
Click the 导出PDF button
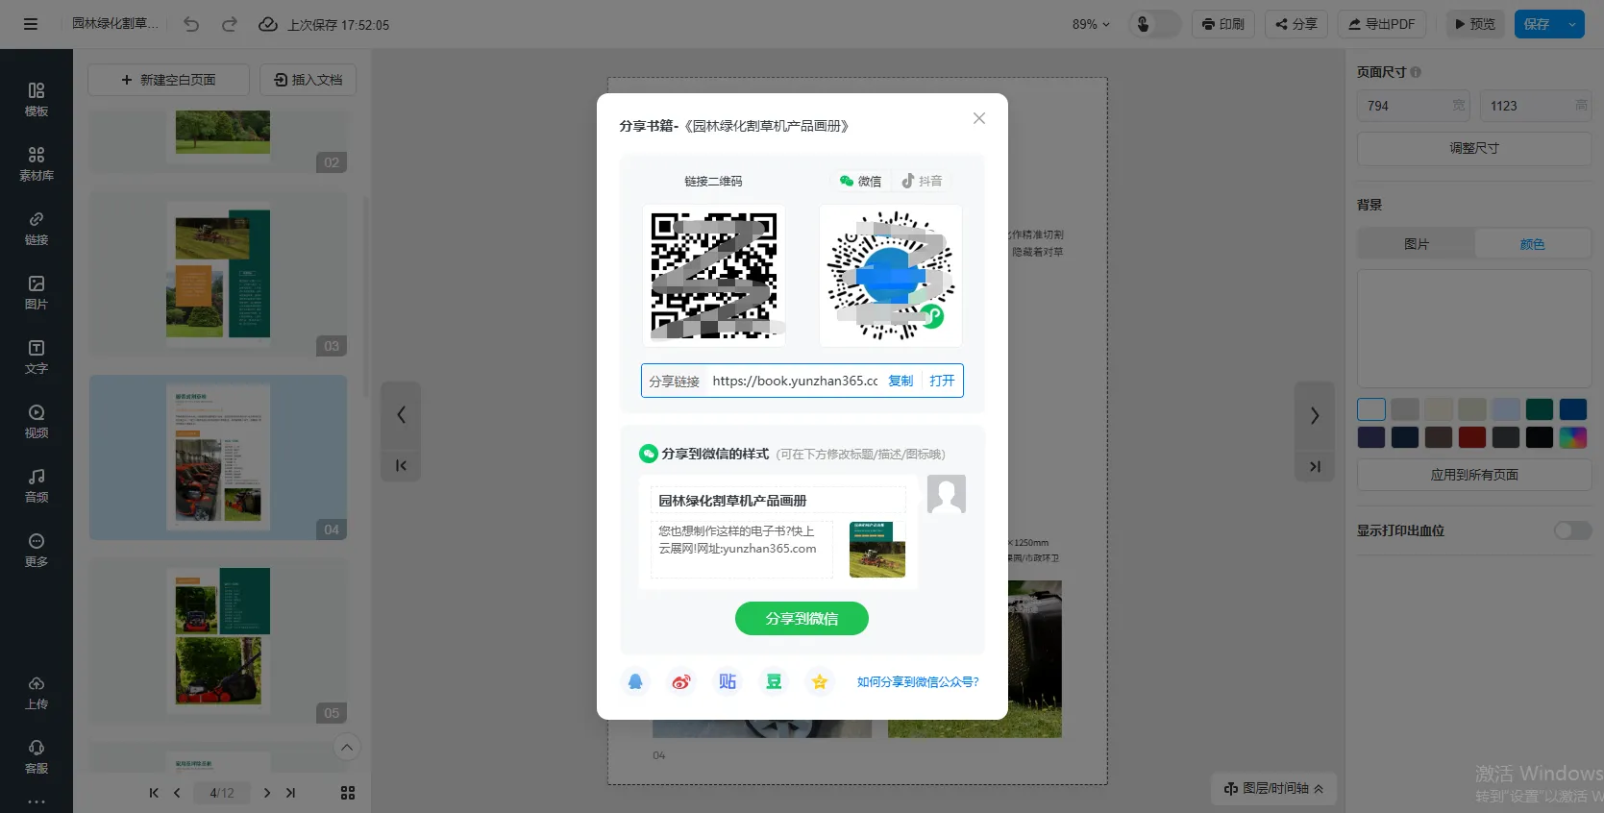coord(1381,24)
